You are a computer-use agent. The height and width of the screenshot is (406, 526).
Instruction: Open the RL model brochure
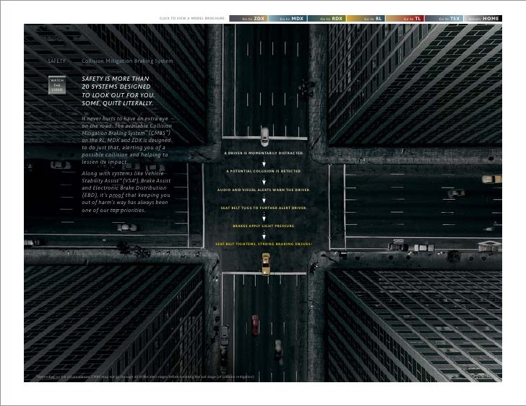pos(366,19)
